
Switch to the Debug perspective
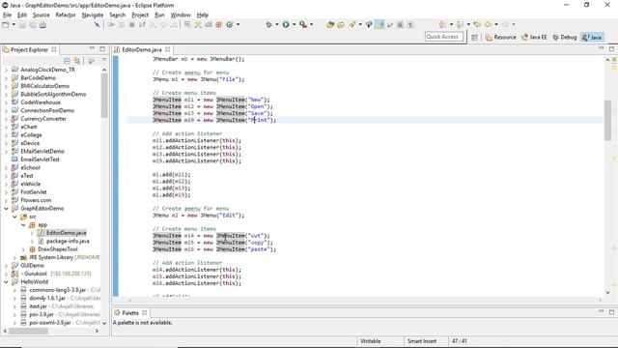pyautogui.click(x=565, y=37)
